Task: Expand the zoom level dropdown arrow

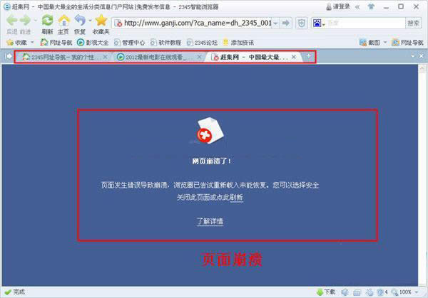Action: tap(417, 292)
